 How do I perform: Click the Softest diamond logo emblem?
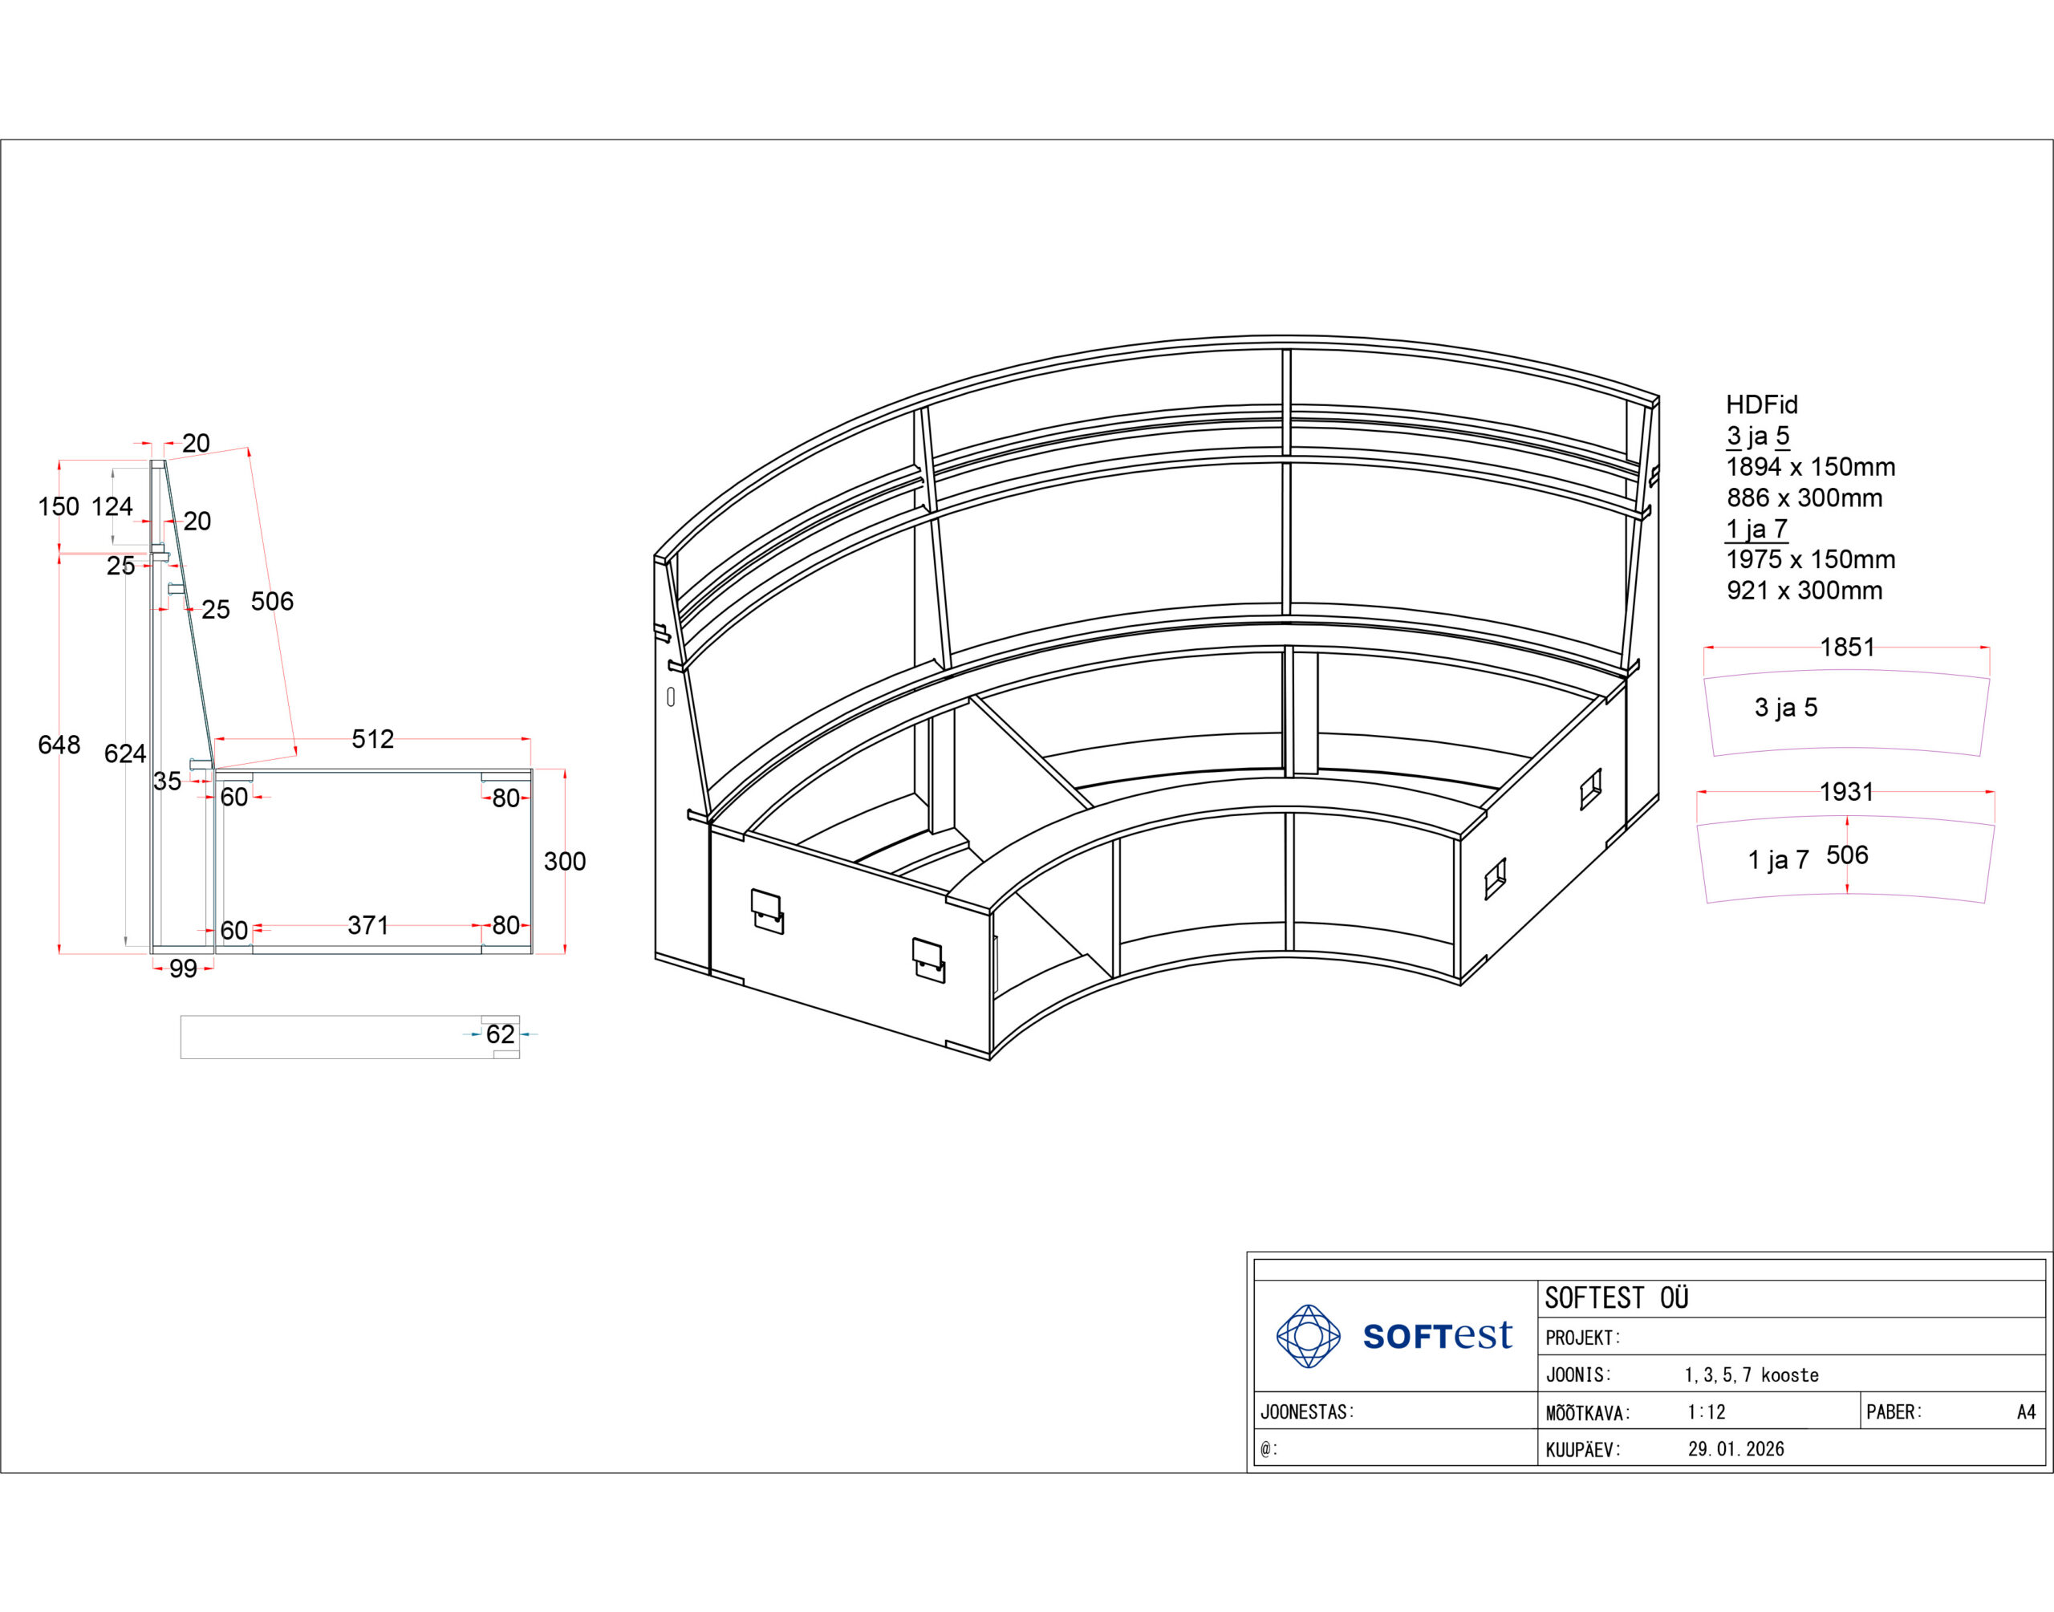pyautogui.click(x=1308, y=1335)
